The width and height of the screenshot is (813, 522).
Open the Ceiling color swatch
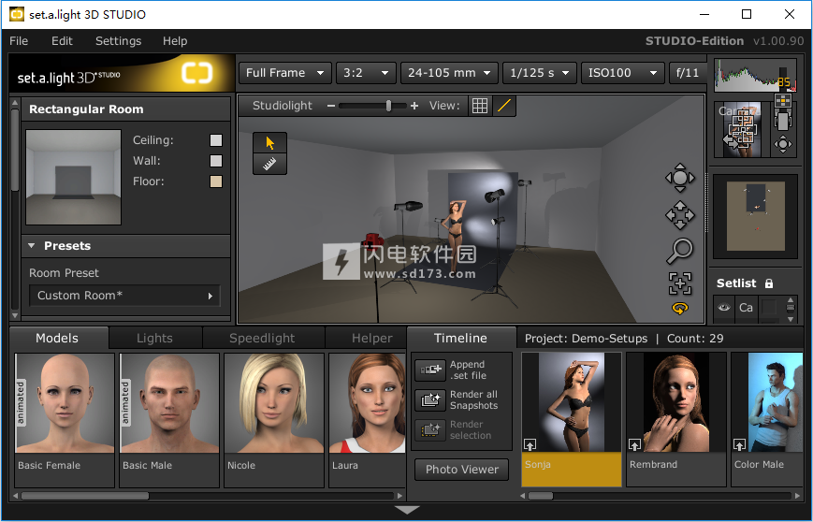[216, 140]
